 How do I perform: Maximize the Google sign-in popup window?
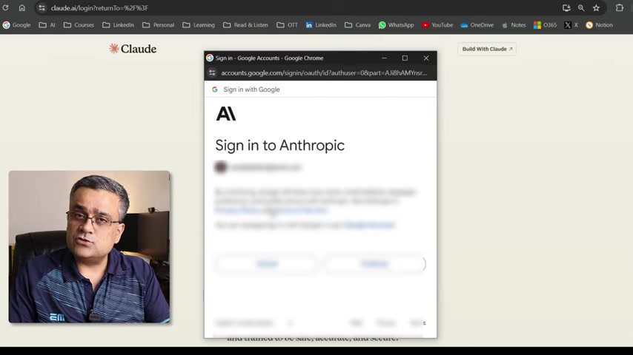click(x=405, y=58)
